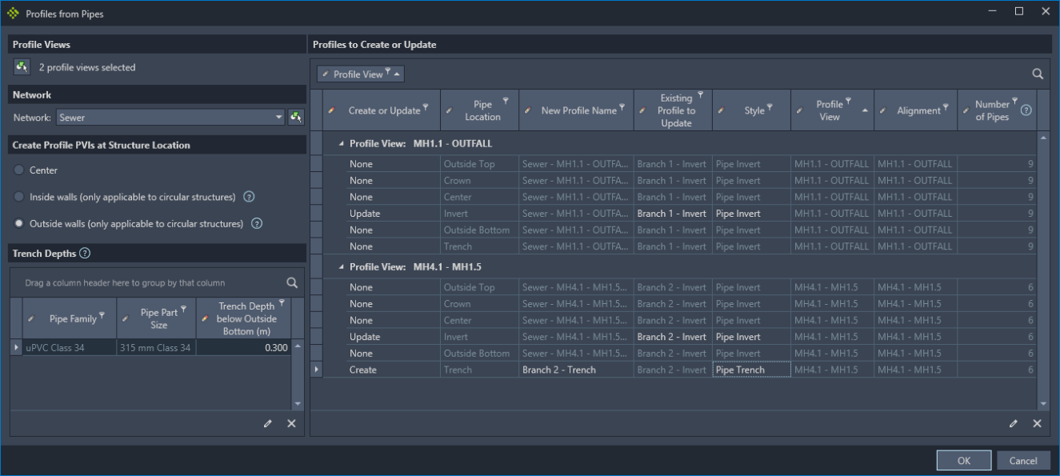This screenshot has height=476, width=1060.
Task: Filter the Pipe Part Size column
Action: click(x=183, y=309)
